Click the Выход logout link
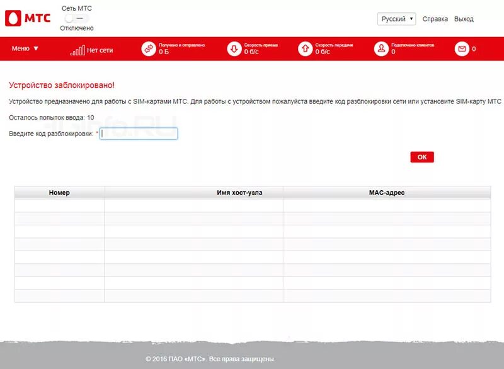Image resolution: width=504 pixels, height=369 pixels. [x=464, y=19]
